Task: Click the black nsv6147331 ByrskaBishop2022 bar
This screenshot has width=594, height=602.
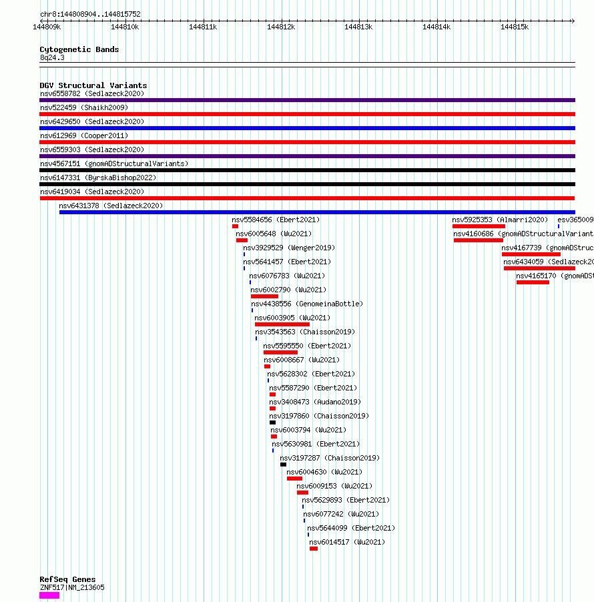Action: 307,184
